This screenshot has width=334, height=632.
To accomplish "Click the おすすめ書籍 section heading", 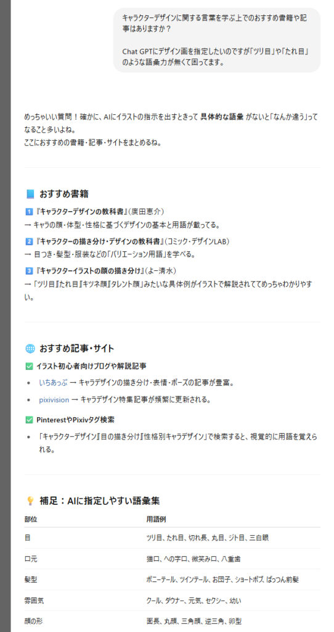I will pyautogui.click(x=64, y=194).
